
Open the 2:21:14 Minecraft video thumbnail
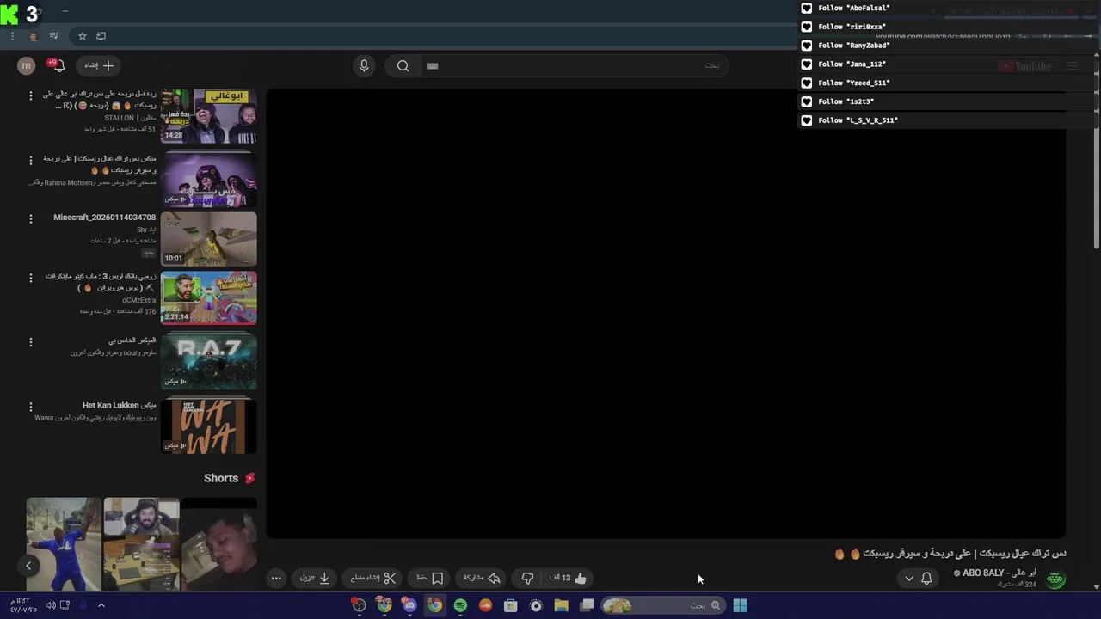tap(209, 297)
